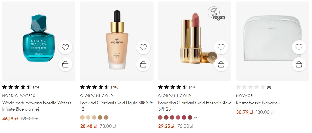
Task: Pick the first lipstick color swatch
Action: pyautogui.click(x=160, y=117)
